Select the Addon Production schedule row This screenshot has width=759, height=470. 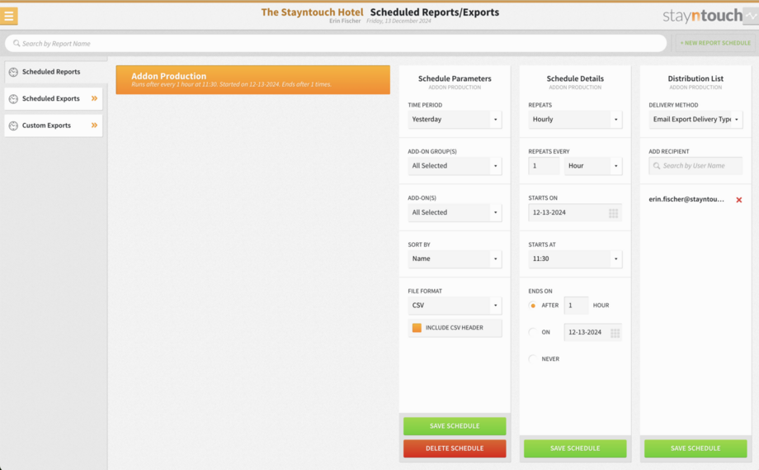pos(252,80)
